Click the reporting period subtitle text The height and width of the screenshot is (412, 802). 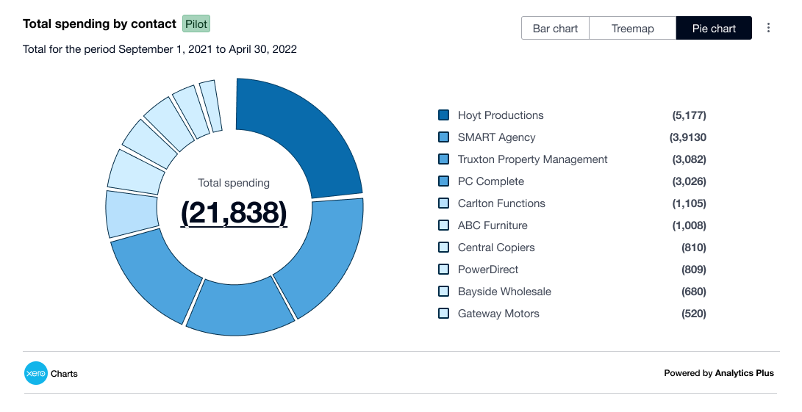(160, 50)
